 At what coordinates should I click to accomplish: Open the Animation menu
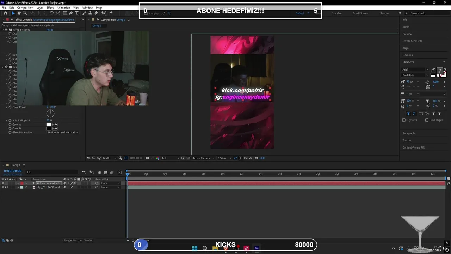63,7
